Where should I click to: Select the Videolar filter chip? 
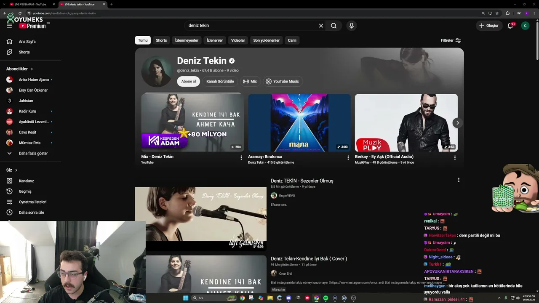(x=238, y=40)
